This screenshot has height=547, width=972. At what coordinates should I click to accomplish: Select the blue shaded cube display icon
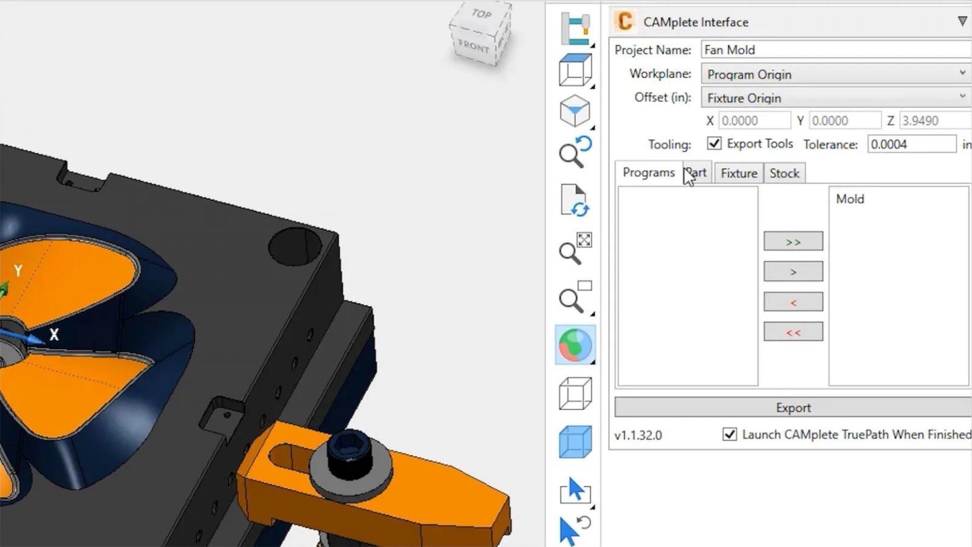point(575,441)
